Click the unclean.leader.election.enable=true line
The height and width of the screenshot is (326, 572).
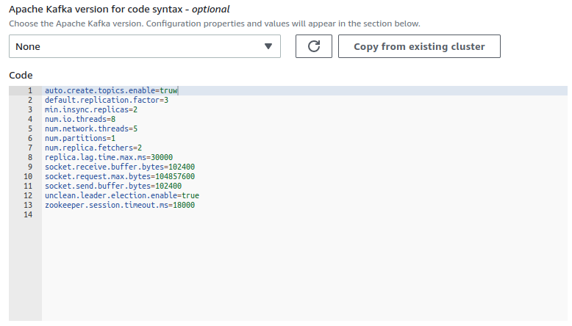(121, 195)
